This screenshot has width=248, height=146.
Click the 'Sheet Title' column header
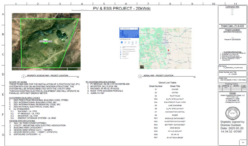pyautogui.click(x=175, y=86)
